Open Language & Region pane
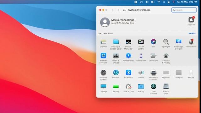The width and height of the screenshot is (201, 113). pos(178,44)
